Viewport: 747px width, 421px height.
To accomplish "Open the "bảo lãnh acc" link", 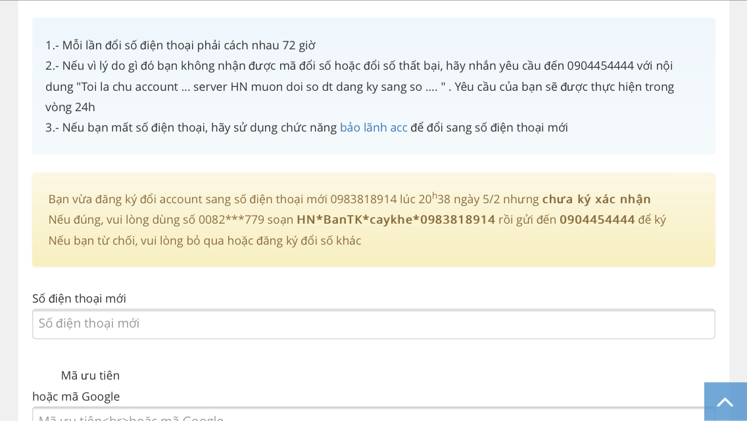I will tap(373, 128).
